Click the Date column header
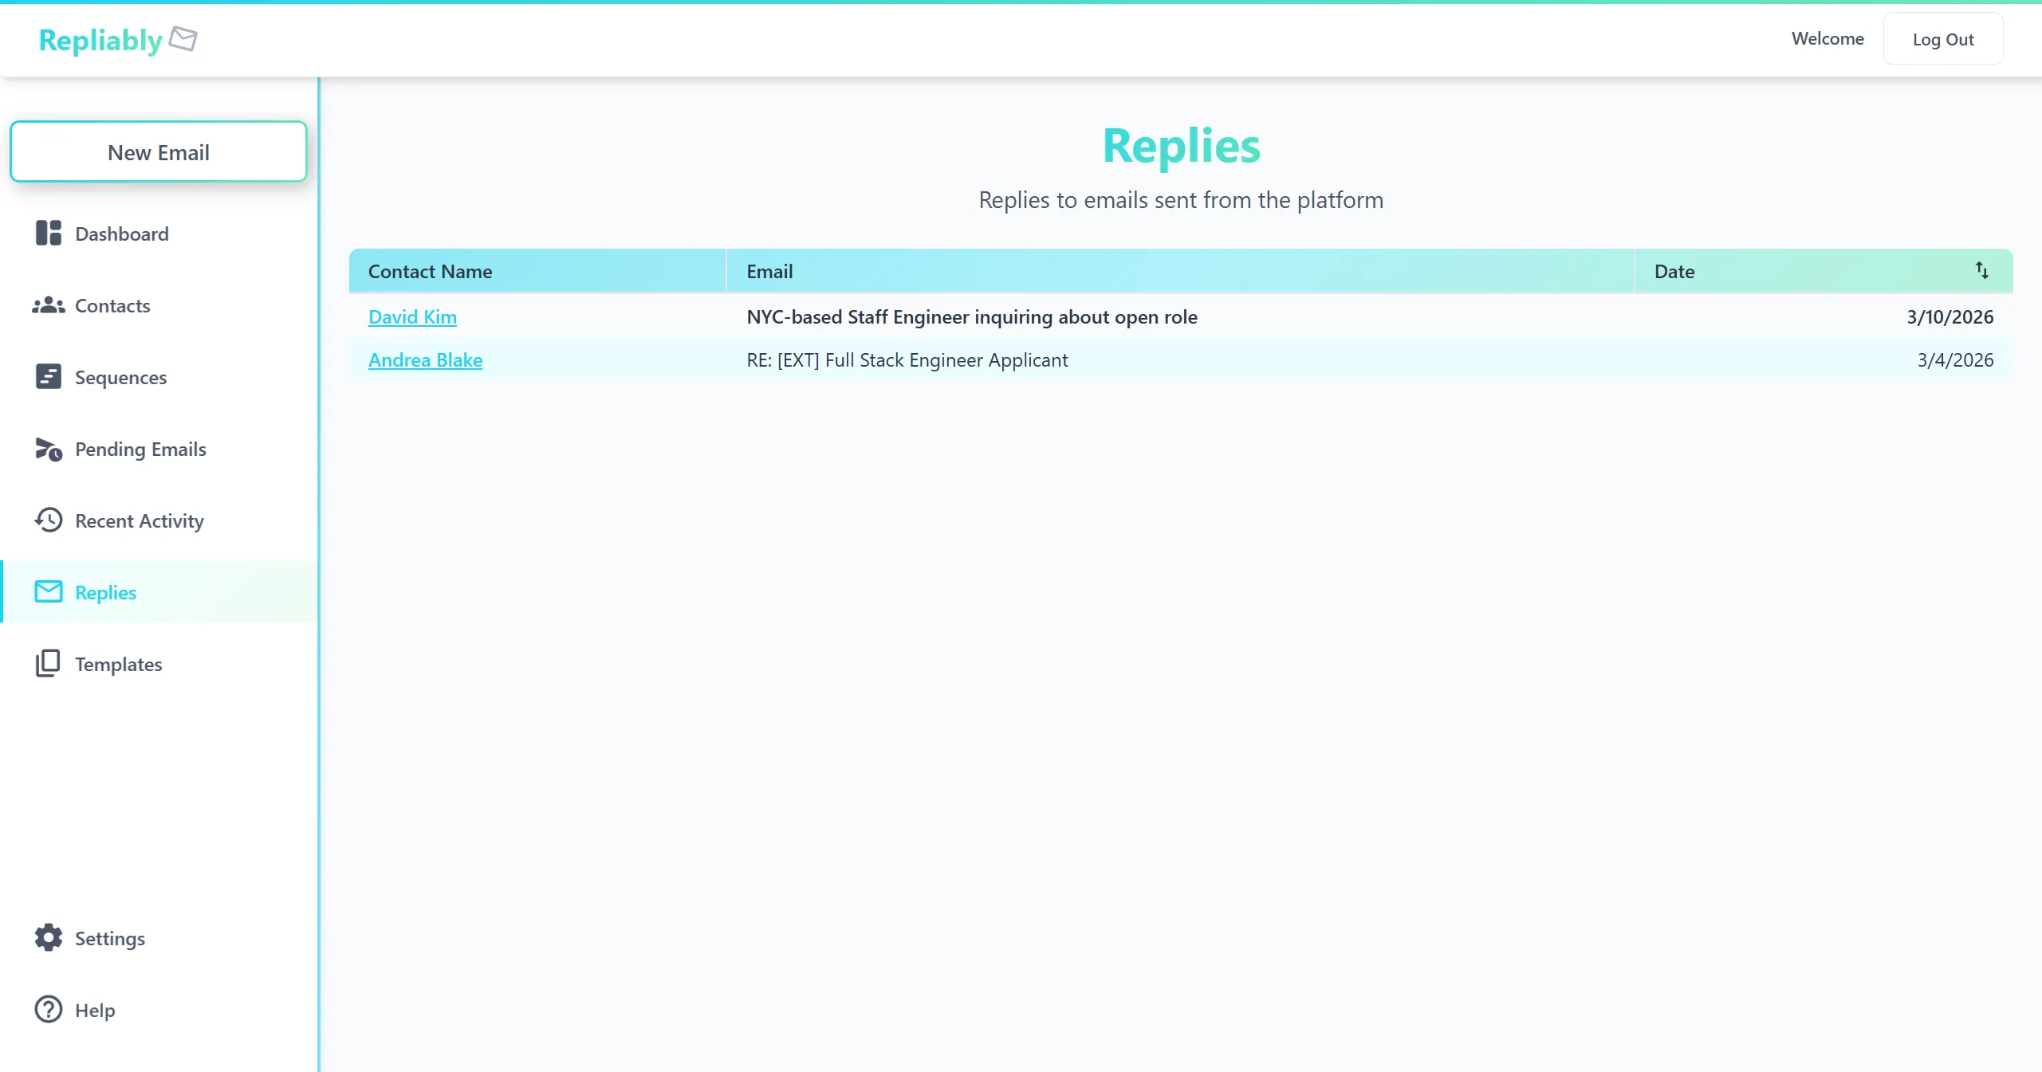Viewport: 2042px width, 1072px height. pos(1674,271)
